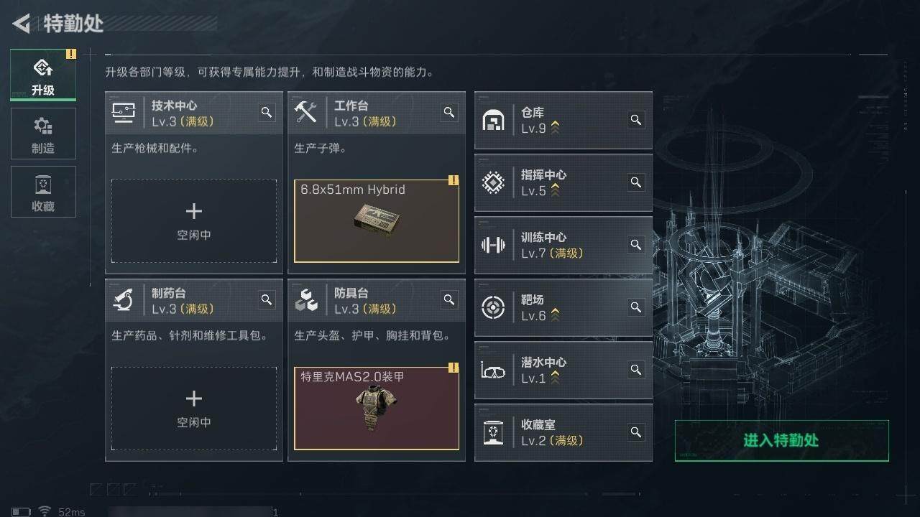The width and height of the screenshot is (920, 517).
Task: Open the 收藏室 Lv.2 panel
Action: pyautogui.click(x=563, y=432)
